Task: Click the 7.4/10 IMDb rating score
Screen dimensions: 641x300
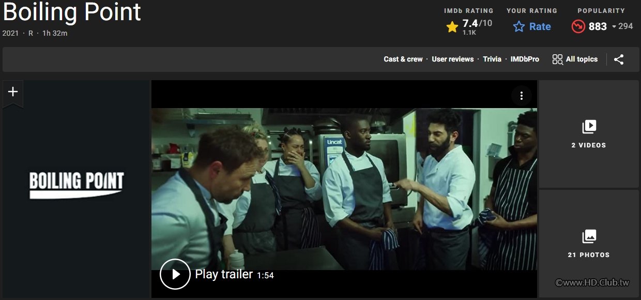Action: coord(477,23)
